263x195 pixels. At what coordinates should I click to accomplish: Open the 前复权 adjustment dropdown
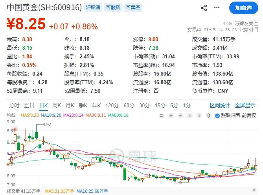pos(249,116)
